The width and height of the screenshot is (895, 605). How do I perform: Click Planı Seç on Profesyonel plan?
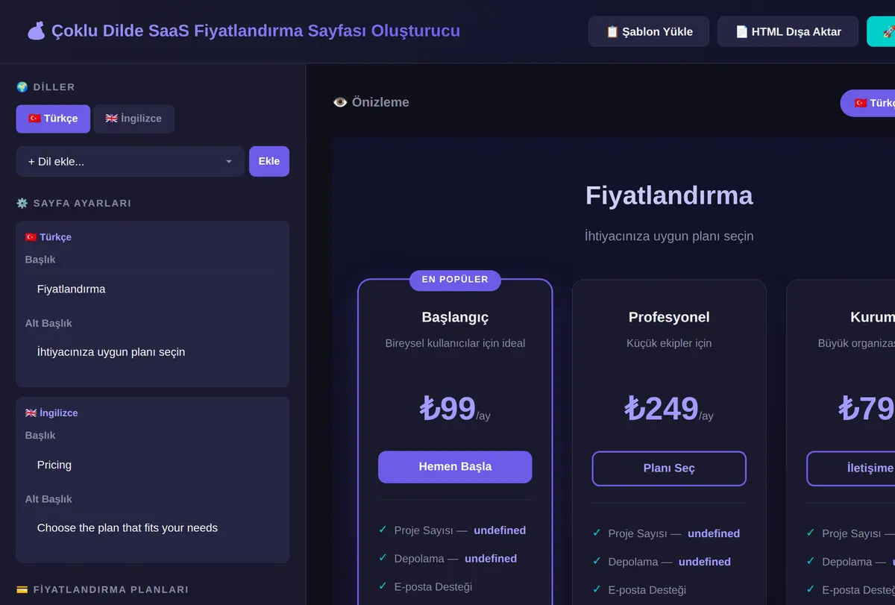[x=669, y=468]
